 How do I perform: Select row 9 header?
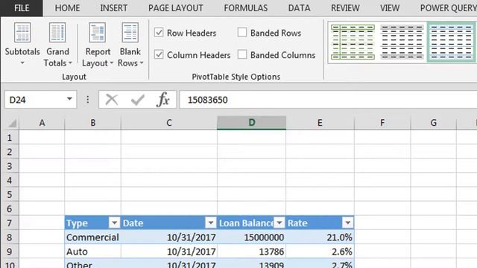point(10,252)
